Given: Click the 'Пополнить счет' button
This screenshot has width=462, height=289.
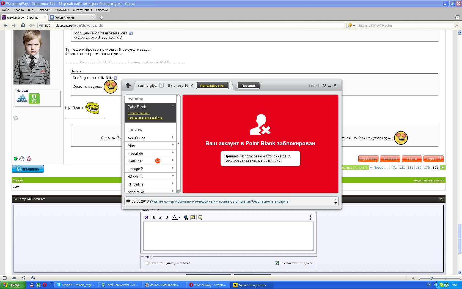Looking at the screenshot, I should 212,86.
